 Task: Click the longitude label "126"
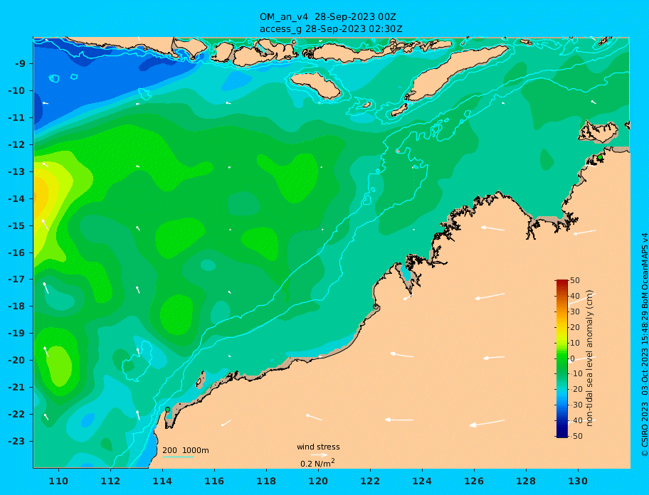click(474, 481)
